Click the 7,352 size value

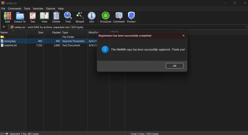[39, 45]
